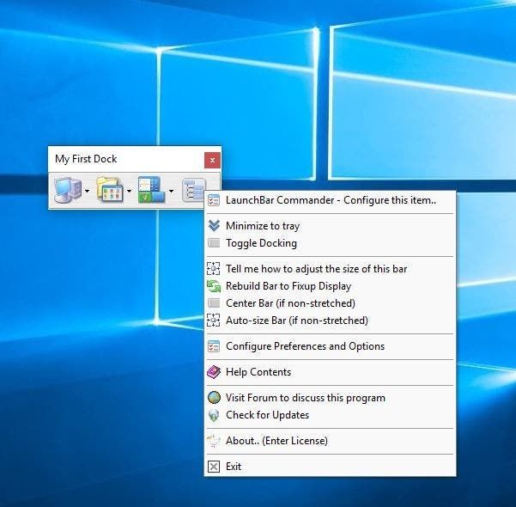Choose Center Bar (if non-stretched)

click(x=330, y=303)
